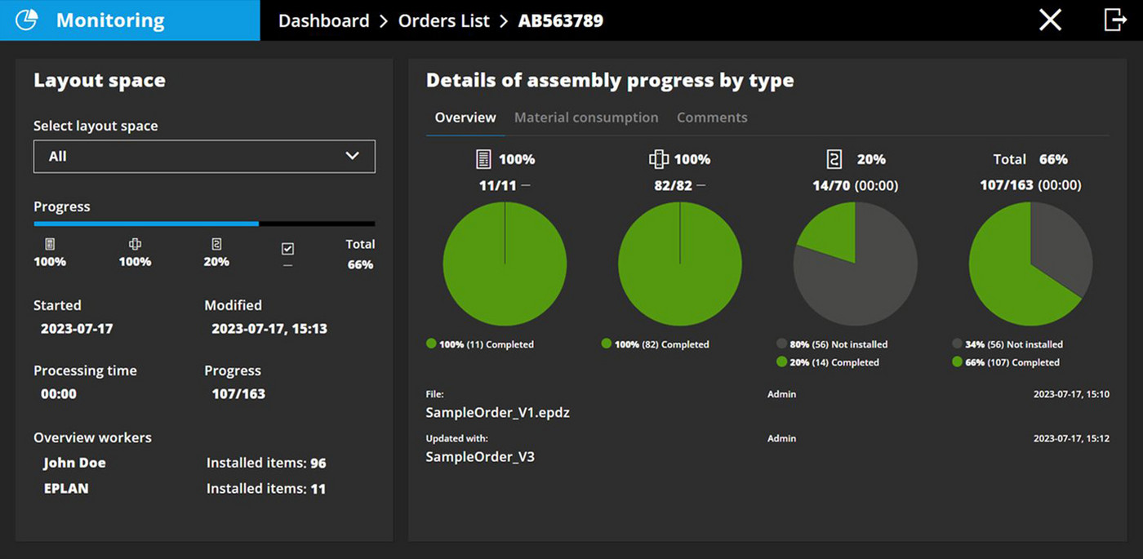Image resolution: width=1143 pixels, height=559 pixels.
Task: Expand the chevron next to All
Action: pyautogui.click(x=353, y=156)
